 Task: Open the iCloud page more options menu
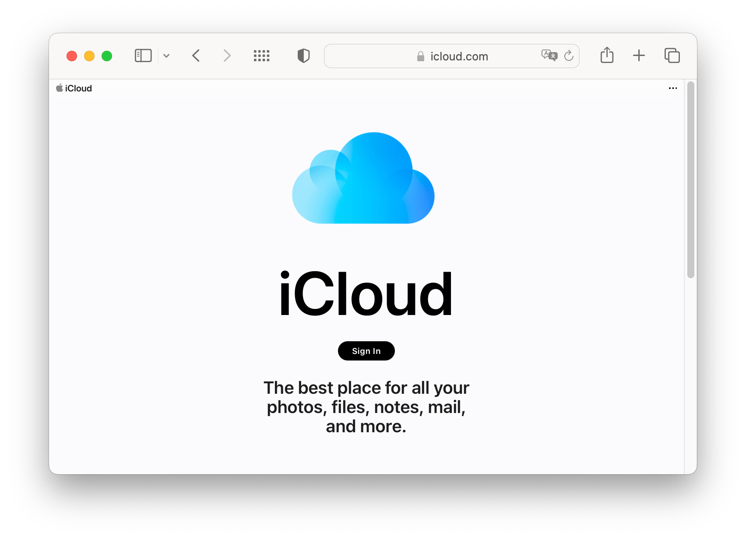[673, 88]
